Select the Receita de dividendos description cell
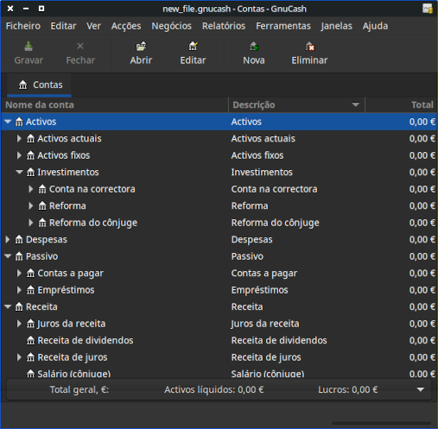Viewport: 438px width, 429px height. coord(279,341)
